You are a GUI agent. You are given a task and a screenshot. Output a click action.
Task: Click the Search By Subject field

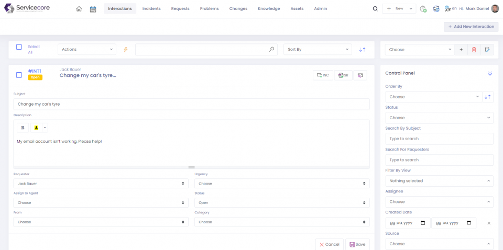pos(439,139)
